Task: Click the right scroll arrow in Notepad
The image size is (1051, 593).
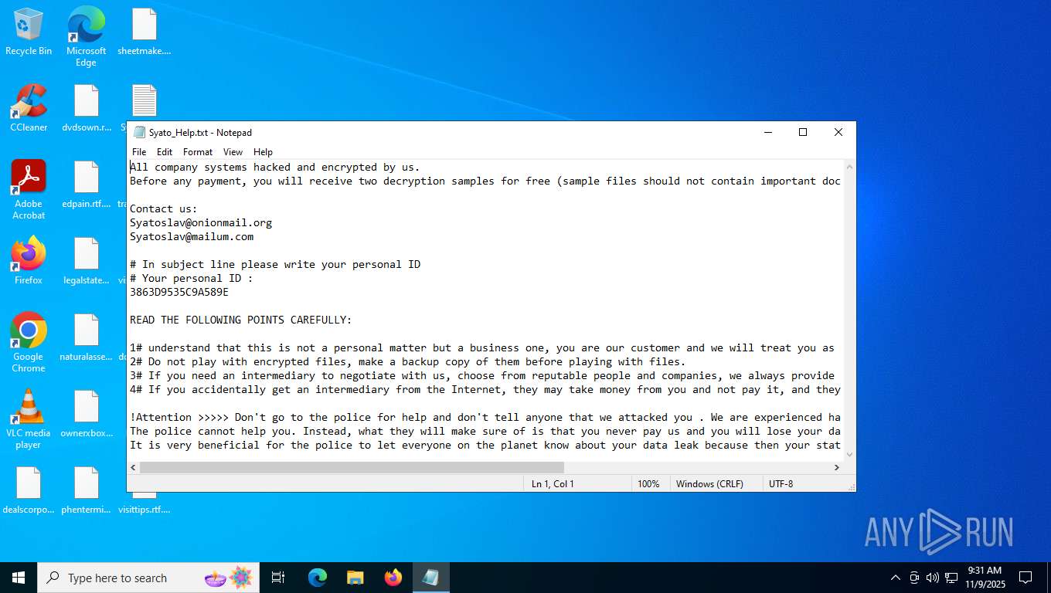Action: (x=836, y=467)
